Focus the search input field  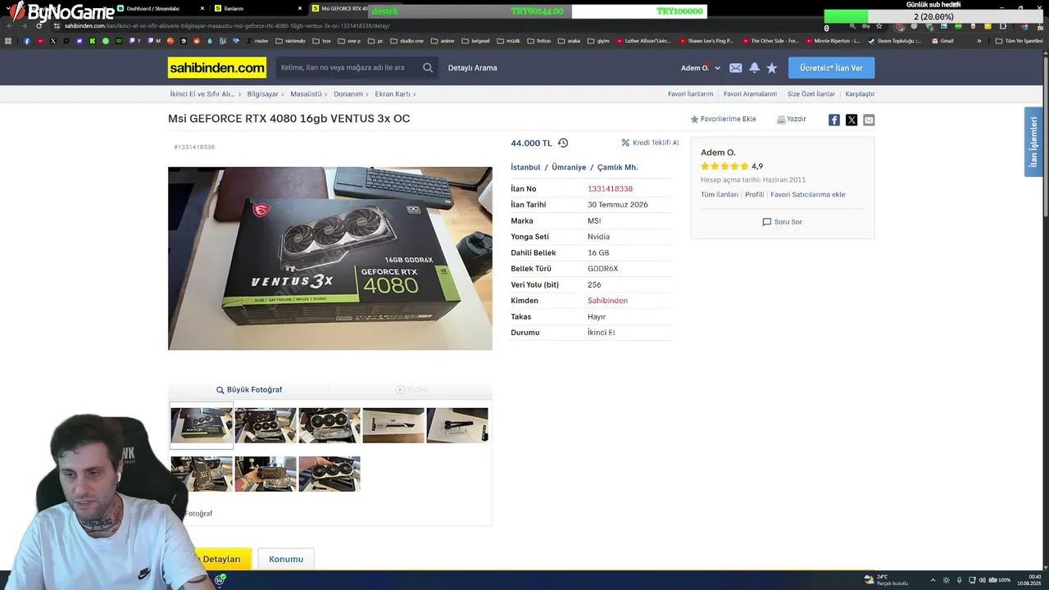click(348, 68)
